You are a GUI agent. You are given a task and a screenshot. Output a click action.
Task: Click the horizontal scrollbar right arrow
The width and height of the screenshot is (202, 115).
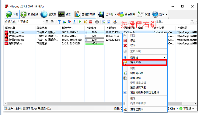pos(195,103)
